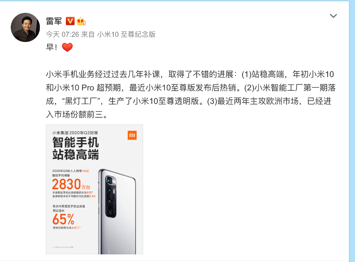Click the orange V verified badge
The width and height of the screenshot is (355, 262).
pyautogui.click(x=70, y=21)
